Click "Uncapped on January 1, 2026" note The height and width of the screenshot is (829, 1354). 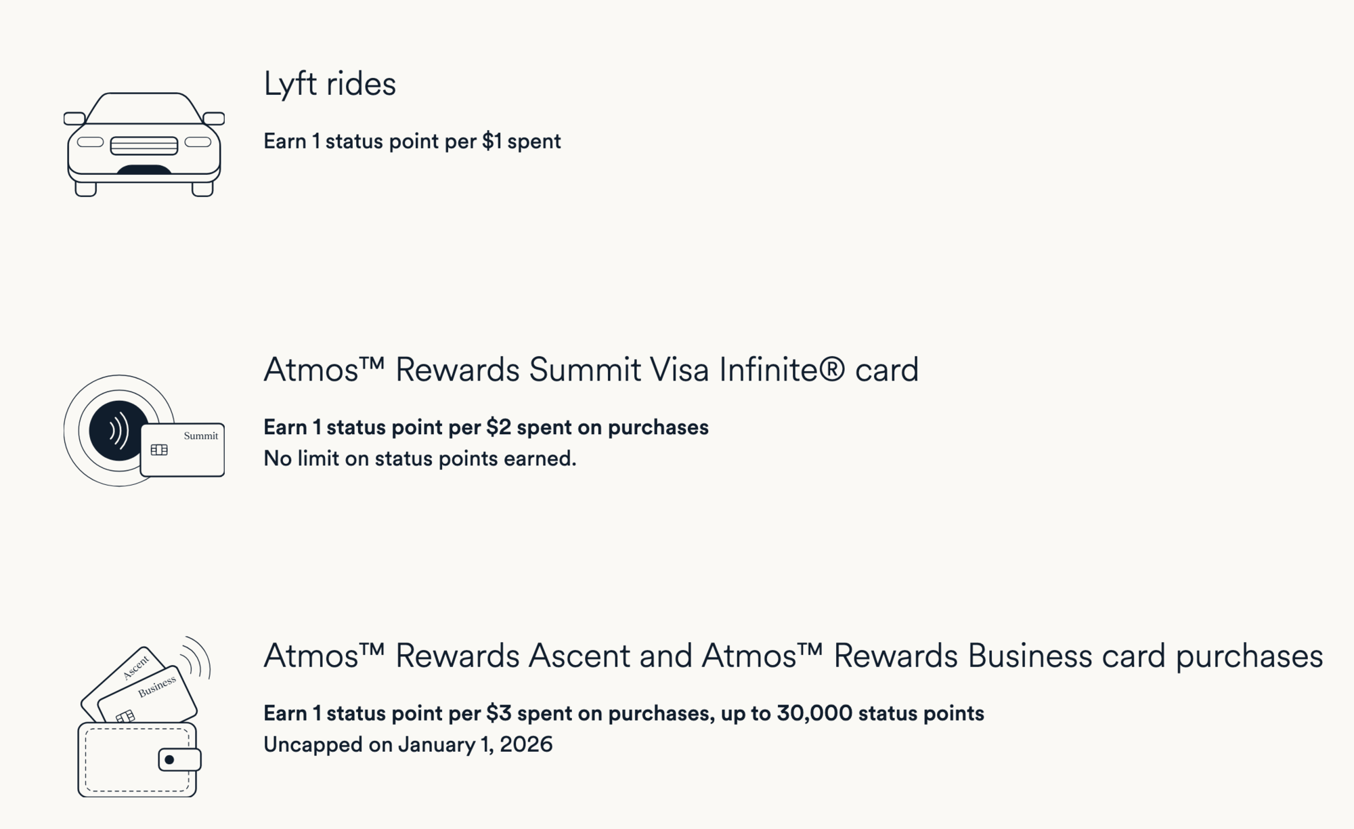pos(408,744)
